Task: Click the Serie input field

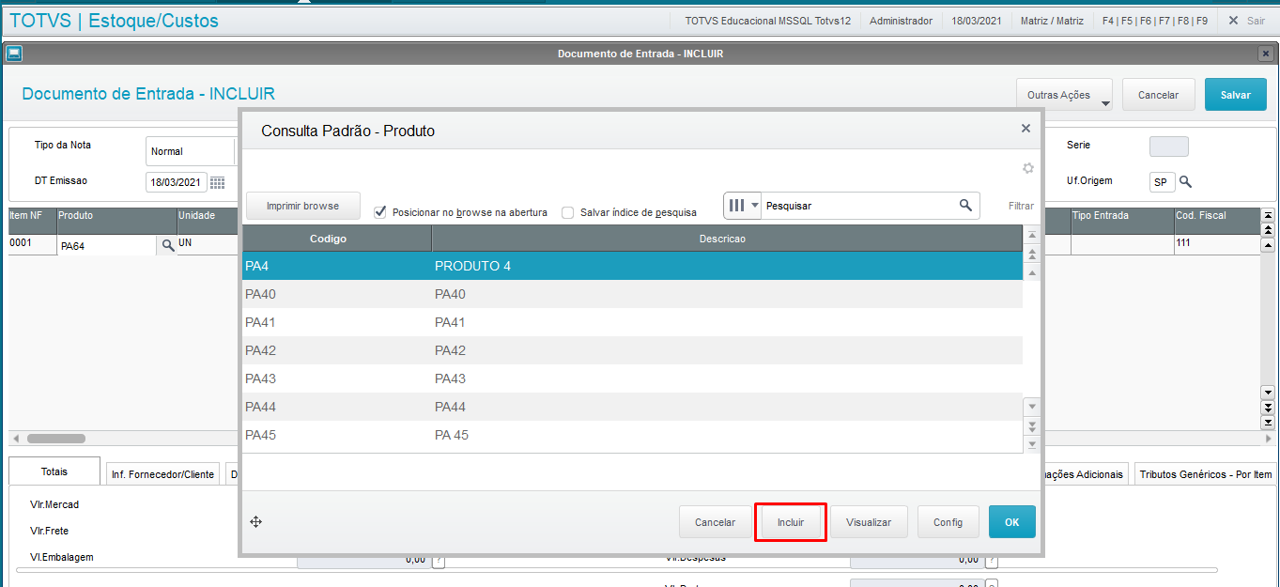Action: coord(1168,147)
